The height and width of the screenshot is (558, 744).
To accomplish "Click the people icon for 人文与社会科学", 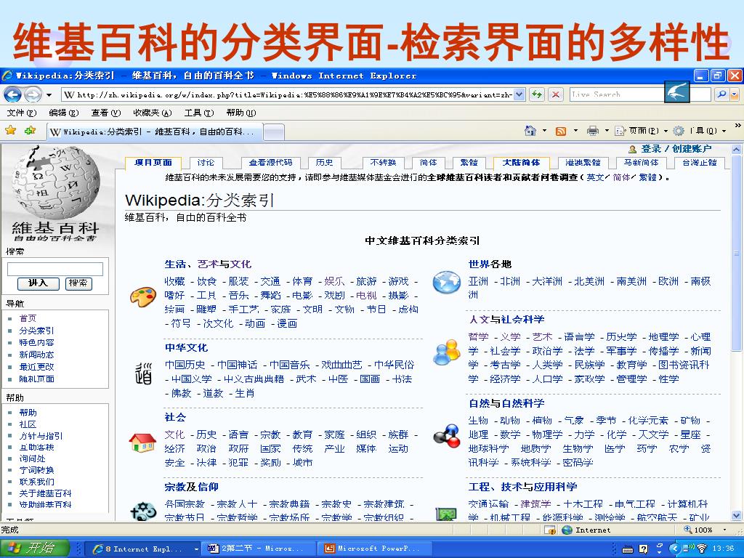I will tap(447, 354).
